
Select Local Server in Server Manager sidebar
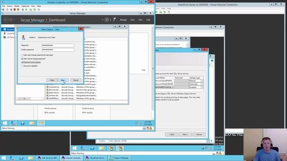9,34
